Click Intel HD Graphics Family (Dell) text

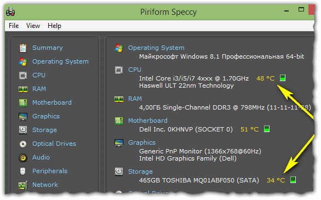pos(188,158)
